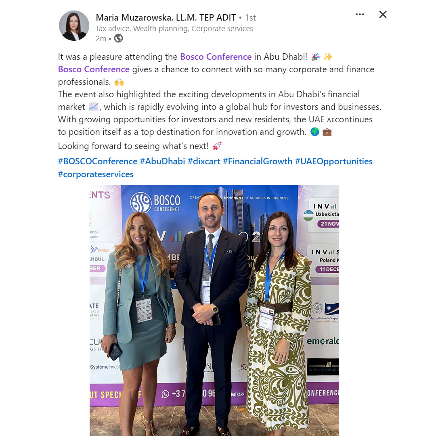The image size is (436, 436).
Task: Click the party popper emoji
Action: (316, 57)
